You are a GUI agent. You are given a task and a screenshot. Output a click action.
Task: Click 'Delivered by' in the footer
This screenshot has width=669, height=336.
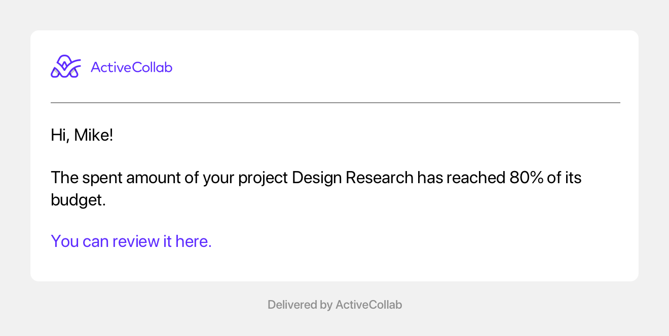click(x=300, y=305)
